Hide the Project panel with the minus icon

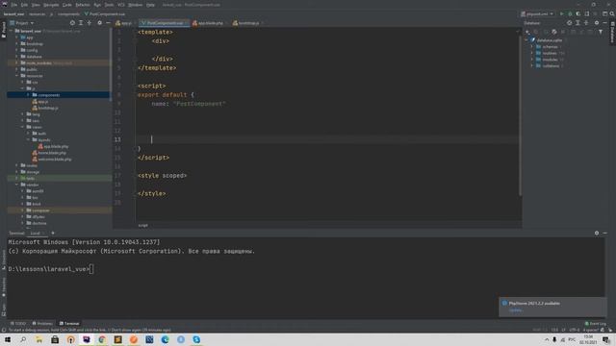pyautogui.click(x=108, y=23)
